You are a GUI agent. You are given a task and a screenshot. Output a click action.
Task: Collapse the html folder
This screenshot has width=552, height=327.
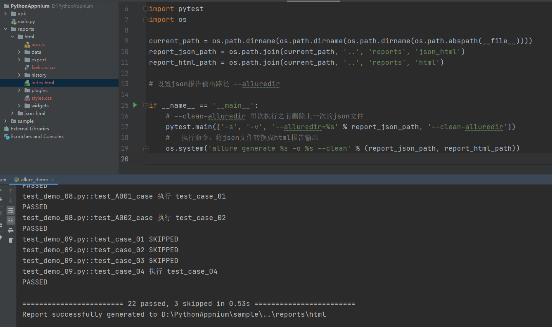(12, 37)
